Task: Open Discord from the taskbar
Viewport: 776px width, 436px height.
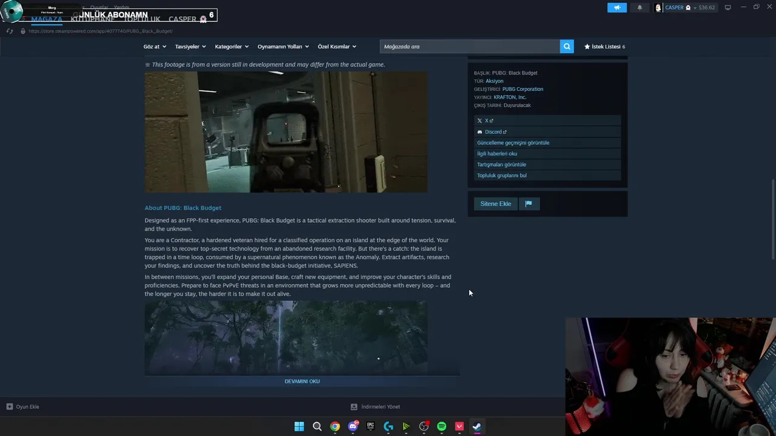Action: coord(353,426)
